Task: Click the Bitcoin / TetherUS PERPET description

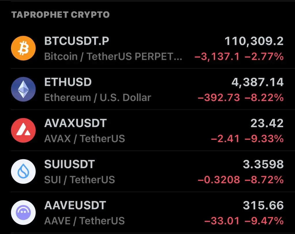Action: pyautogui.click(x=113, y=57)
